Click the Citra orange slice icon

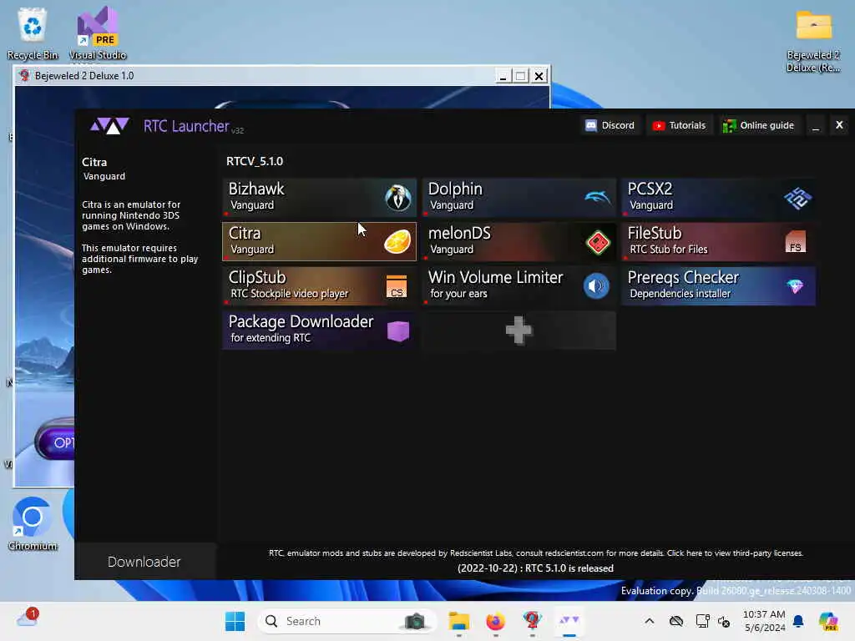click(x=397, y=242)
